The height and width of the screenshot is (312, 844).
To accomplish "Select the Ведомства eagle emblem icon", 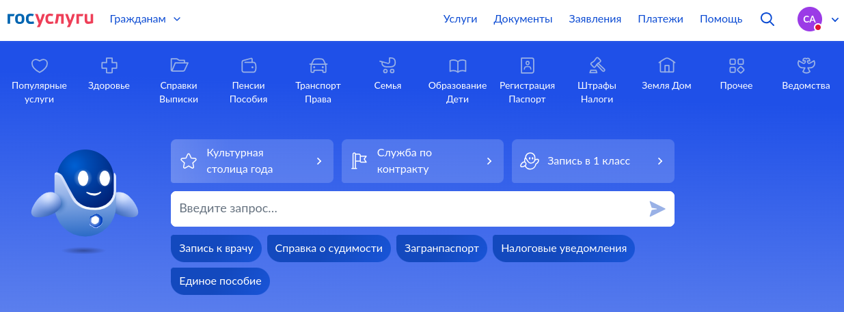I will (806, 66).
